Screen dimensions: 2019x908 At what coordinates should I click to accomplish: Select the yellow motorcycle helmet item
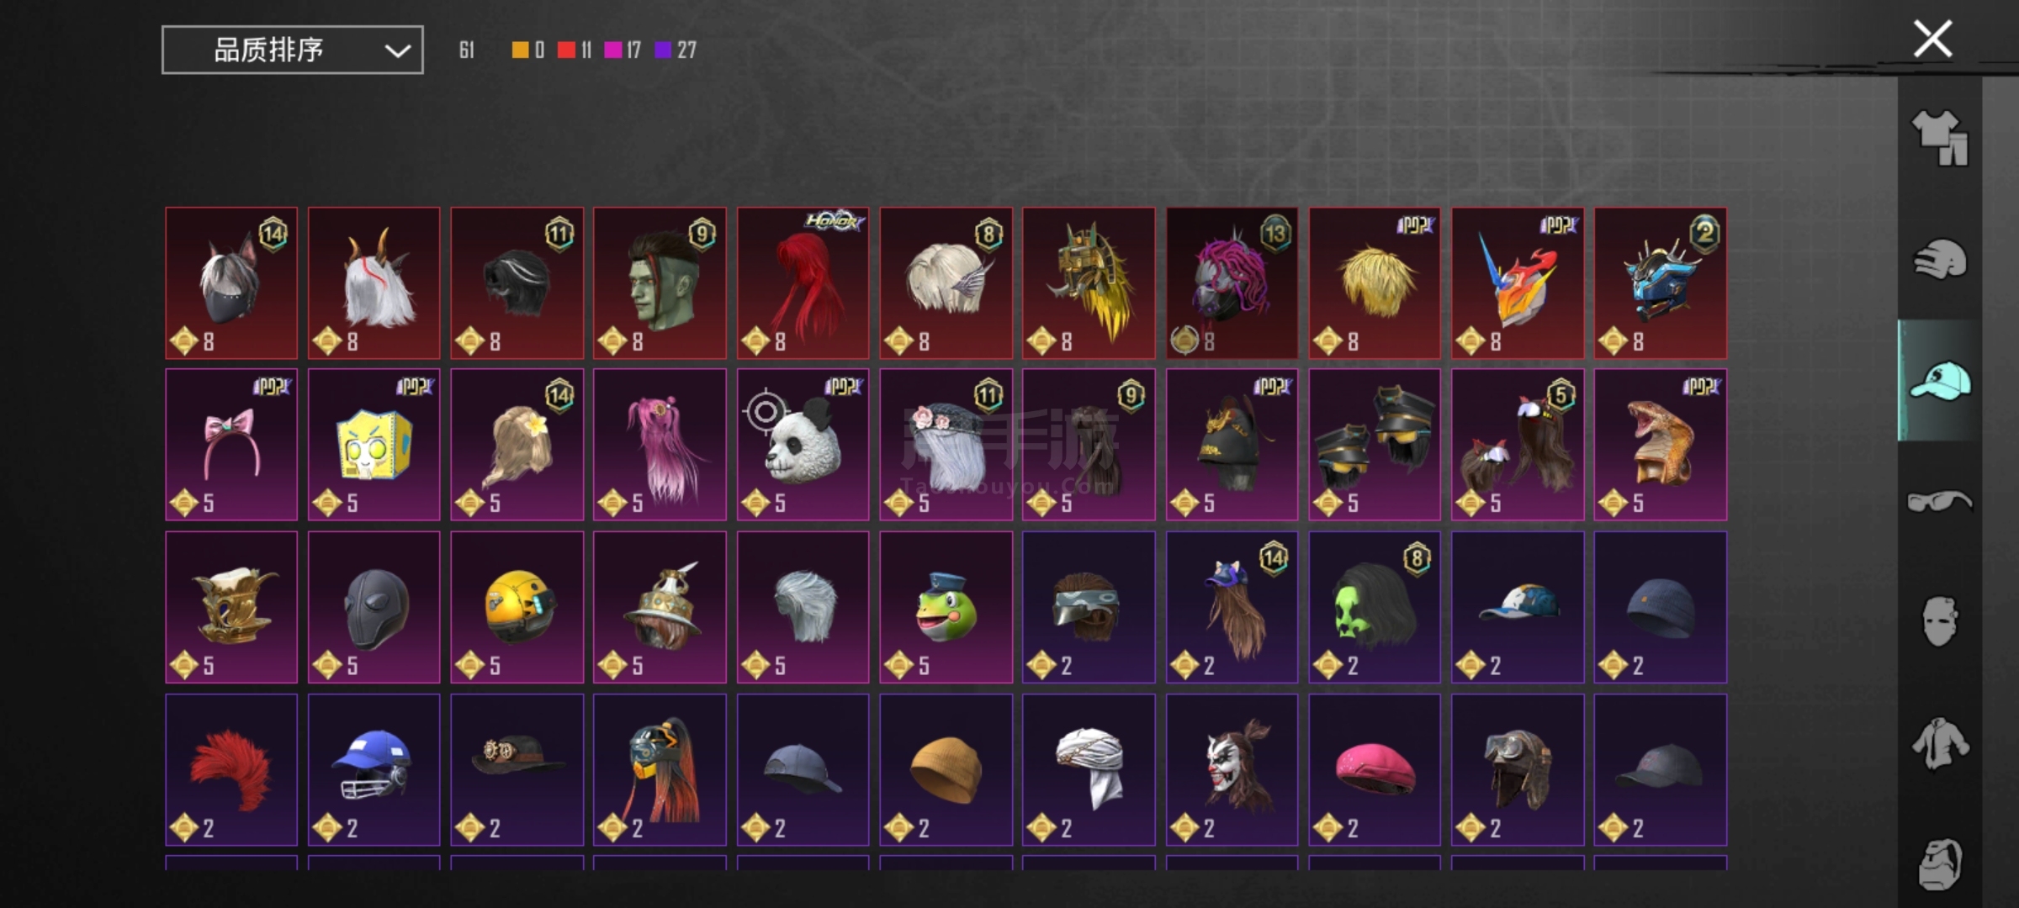517,607
